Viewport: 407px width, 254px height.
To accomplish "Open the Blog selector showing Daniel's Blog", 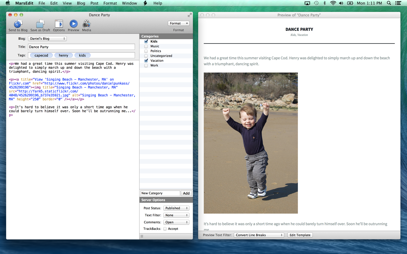I will point(47,39).
